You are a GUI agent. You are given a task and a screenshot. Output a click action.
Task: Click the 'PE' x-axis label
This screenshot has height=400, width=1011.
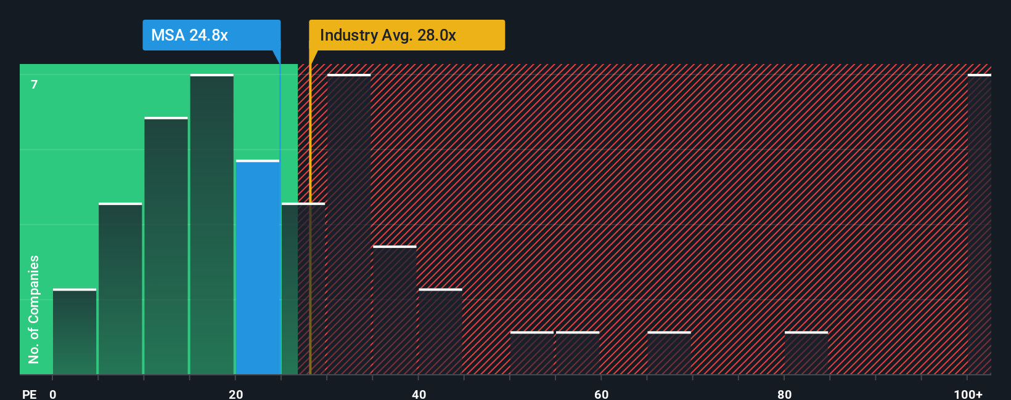coord(29,394)
